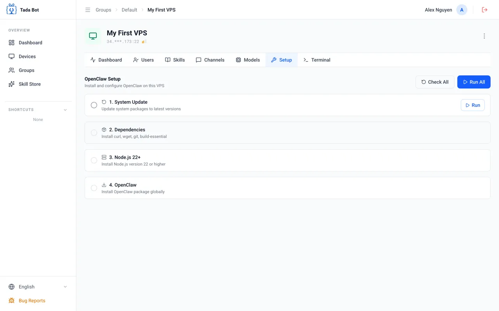499x311 pixels.
Task: Click 'Install curl, wget, git, build-essential' description
Action: (x=134, y=136)
